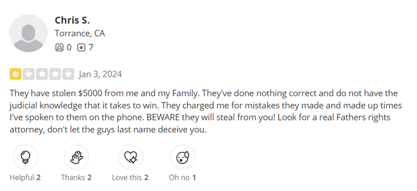This screenshot has height=191, width=417.
Task: Tap the Love this heart icon
Action: (130, 157)
